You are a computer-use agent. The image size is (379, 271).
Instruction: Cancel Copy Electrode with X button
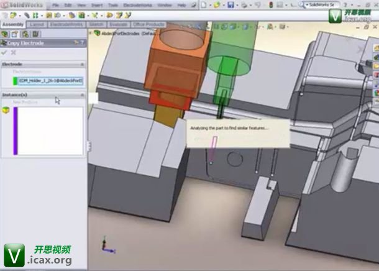tap(13, 52)
